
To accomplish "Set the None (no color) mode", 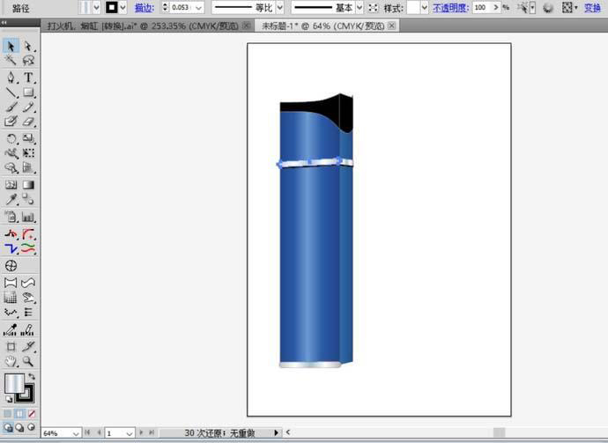I will [32, 413].
